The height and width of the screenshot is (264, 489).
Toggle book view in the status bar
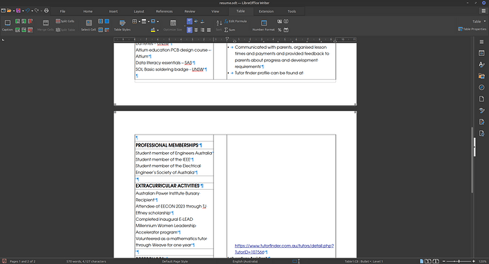coord(436,261)
